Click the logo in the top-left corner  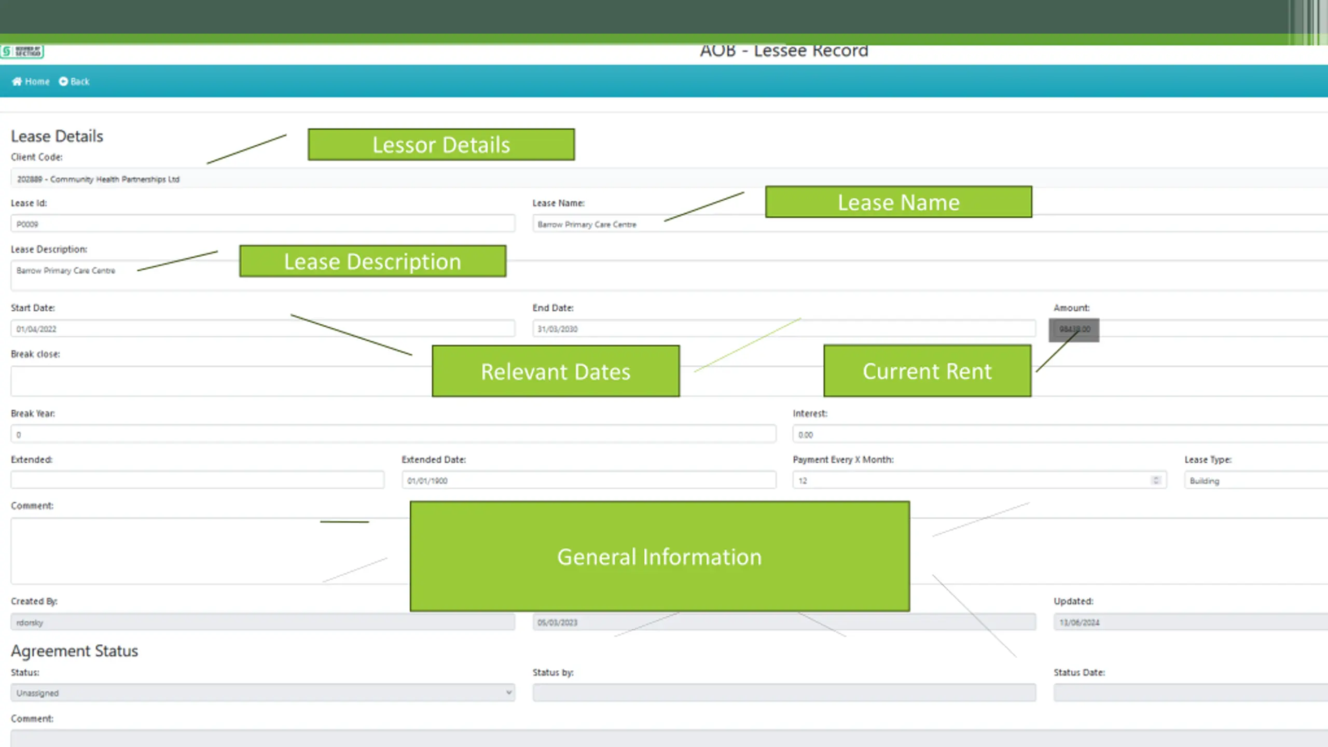tap(22, 51)
